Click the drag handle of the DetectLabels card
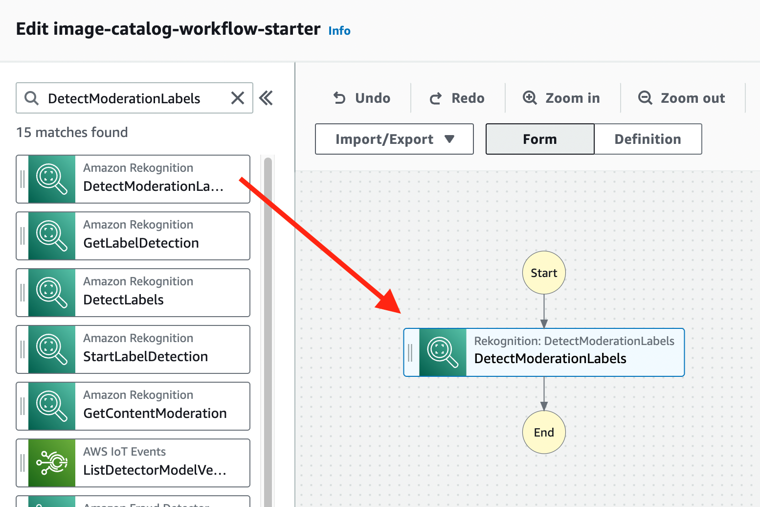The height and width of the screenshot is (507, 760). [22, 293]
